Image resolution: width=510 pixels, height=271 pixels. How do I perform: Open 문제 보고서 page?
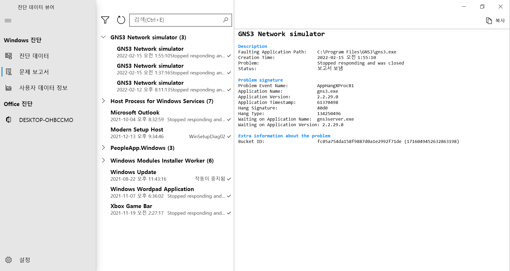pyautogui.click(x=48, y=72)
